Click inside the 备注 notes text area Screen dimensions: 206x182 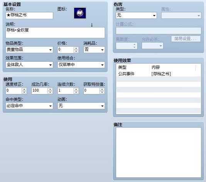pyautogui.click(x=159, y=152)
